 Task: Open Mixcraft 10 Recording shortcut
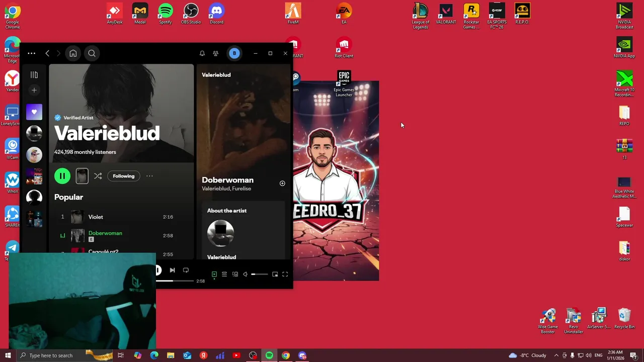(x=624, y=84)
